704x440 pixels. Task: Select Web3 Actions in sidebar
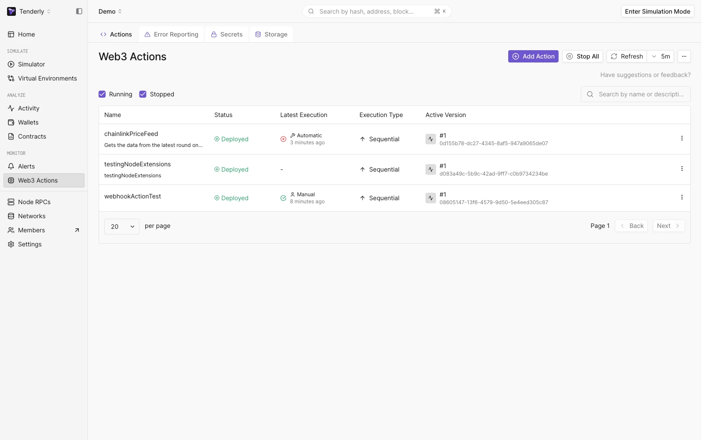coord(44,180)
